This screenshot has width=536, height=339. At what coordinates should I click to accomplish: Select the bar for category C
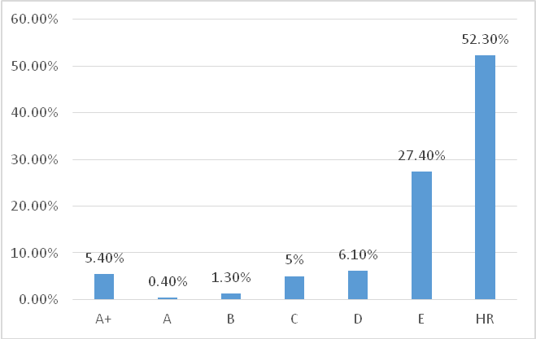(294, 288)
